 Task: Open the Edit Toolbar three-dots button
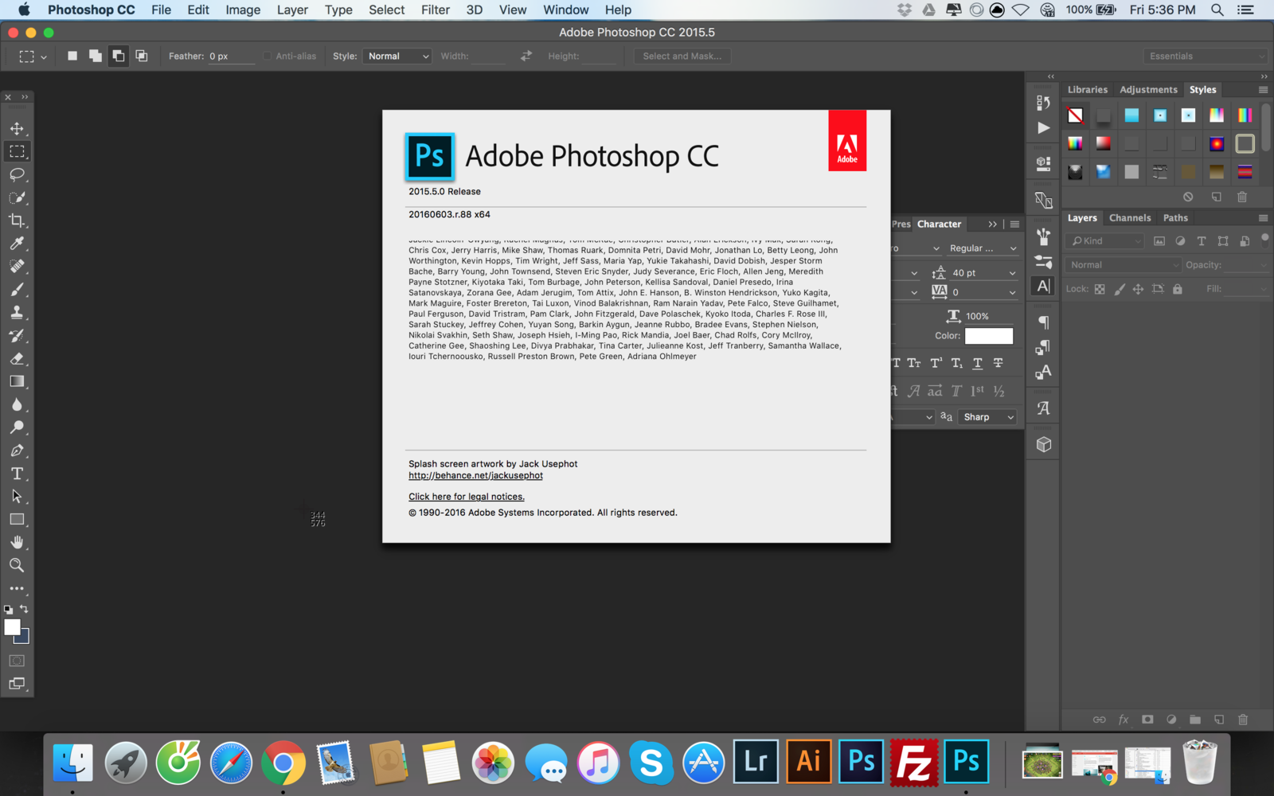(17, 589)
